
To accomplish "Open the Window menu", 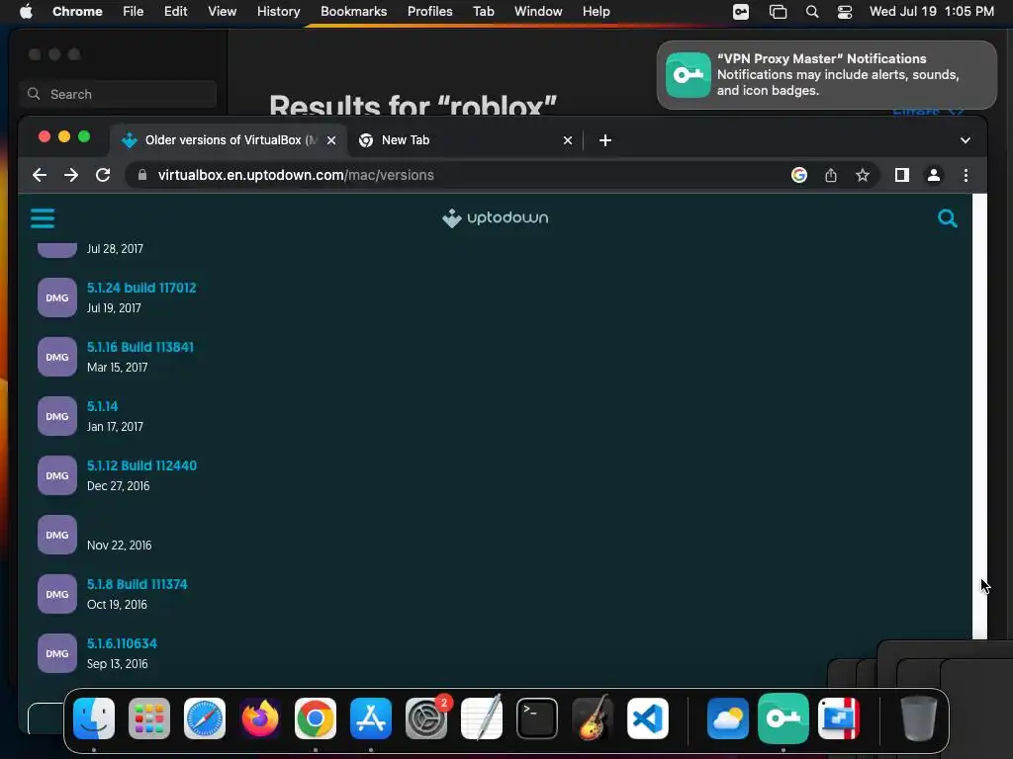I will pyautogui.click(x=538, y=12).
